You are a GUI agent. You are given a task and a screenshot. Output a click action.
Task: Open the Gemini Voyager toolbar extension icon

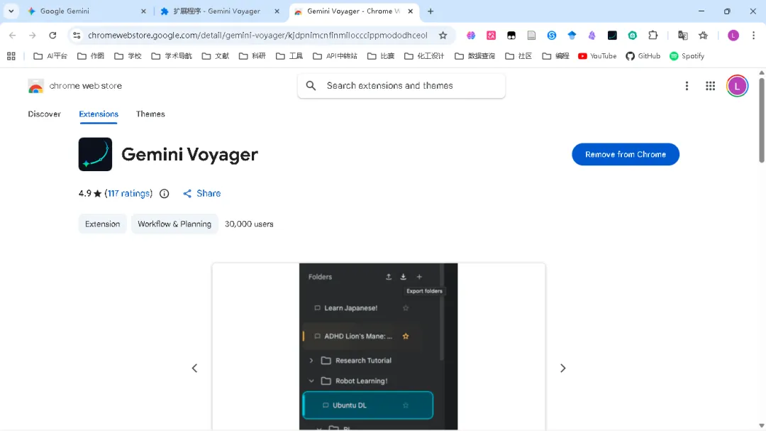pos(612,36)
